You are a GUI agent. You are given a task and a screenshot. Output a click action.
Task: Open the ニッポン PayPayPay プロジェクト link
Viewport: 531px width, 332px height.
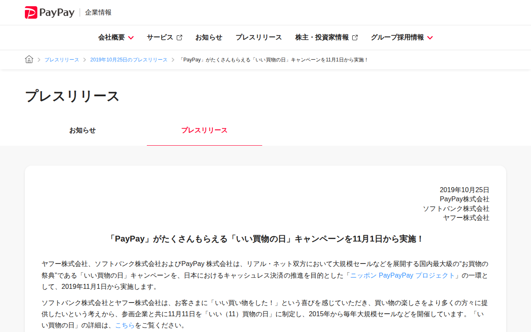[402, 275]
